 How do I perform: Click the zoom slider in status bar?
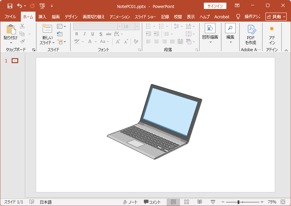(x=239, y=202)
